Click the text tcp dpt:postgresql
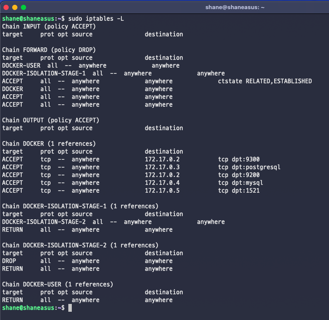This screenshot has width=329, height=320. (x=249, y=168)
